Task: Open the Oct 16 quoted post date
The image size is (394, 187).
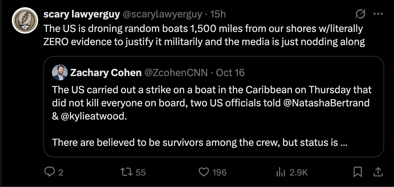Action: [230, 72]
